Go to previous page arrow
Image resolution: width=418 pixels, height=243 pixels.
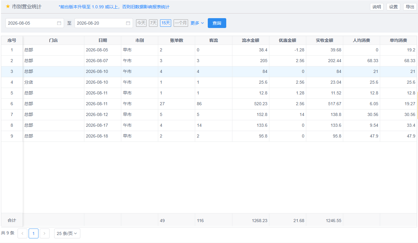(22, 233)
